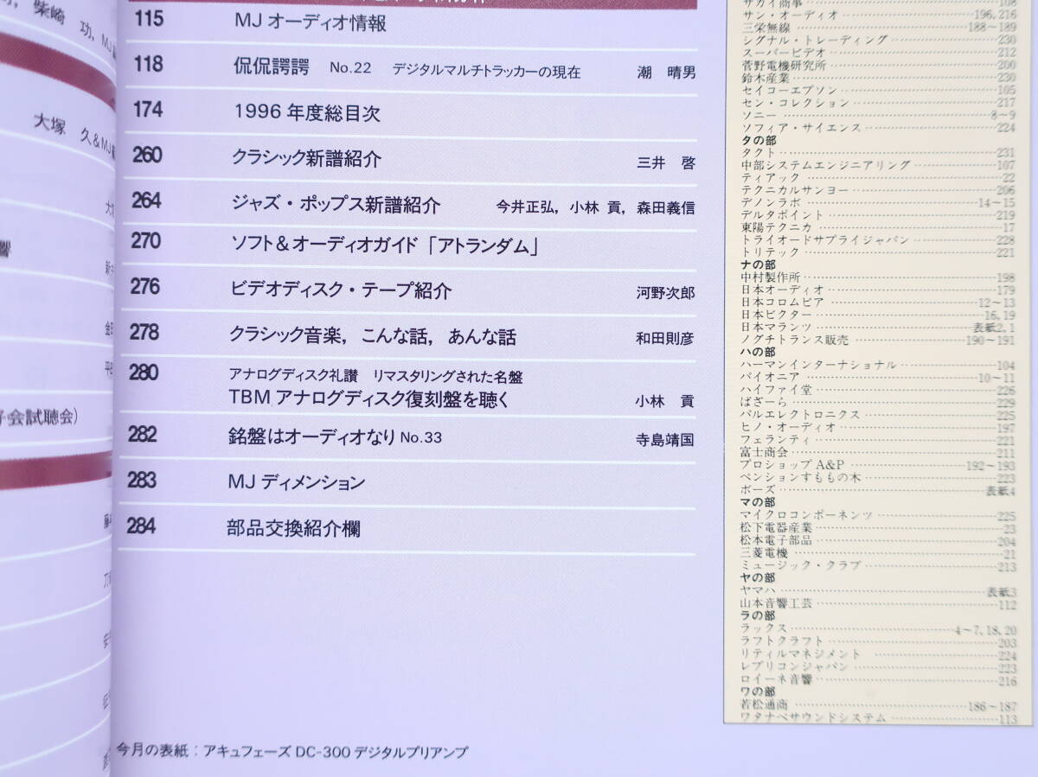The width and height of the screenshot is (1038, 777).
Task: Click '部品交換紹介欄' at page 284
Action: point(294,528)
